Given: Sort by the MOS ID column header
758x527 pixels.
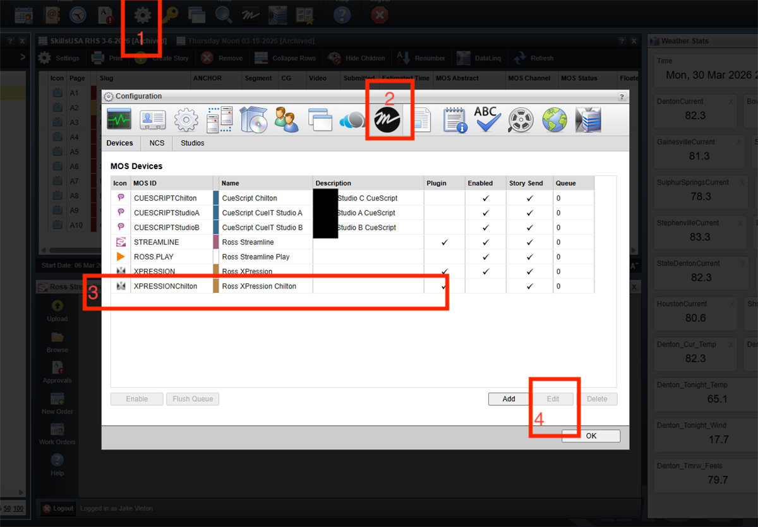Looking at the screenshot, I should coord(172,183).
